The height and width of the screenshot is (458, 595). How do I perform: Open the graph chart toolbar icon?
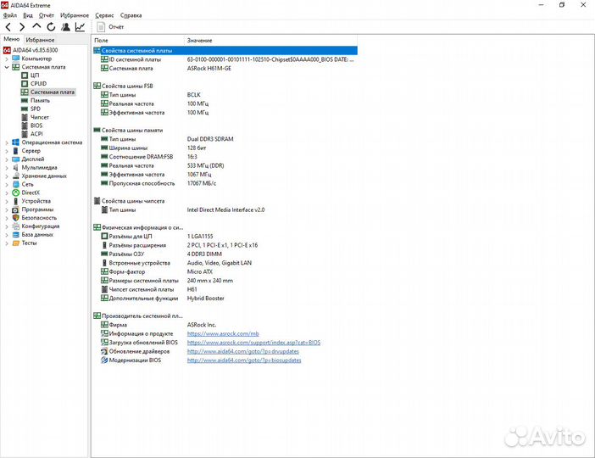pyautogui.click(x=80, y=27)
